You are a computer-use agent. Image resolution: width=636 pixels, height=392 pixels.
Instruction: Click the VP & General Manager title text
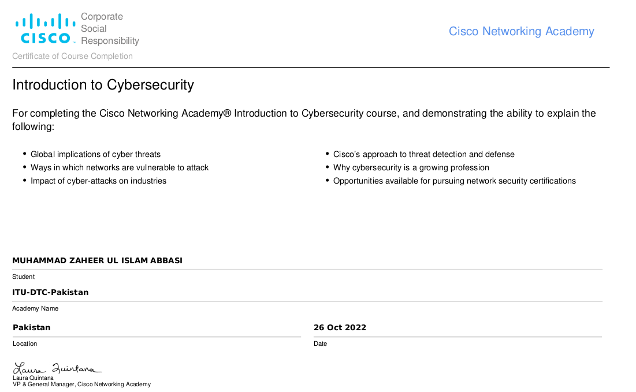[x=81, y=384]
